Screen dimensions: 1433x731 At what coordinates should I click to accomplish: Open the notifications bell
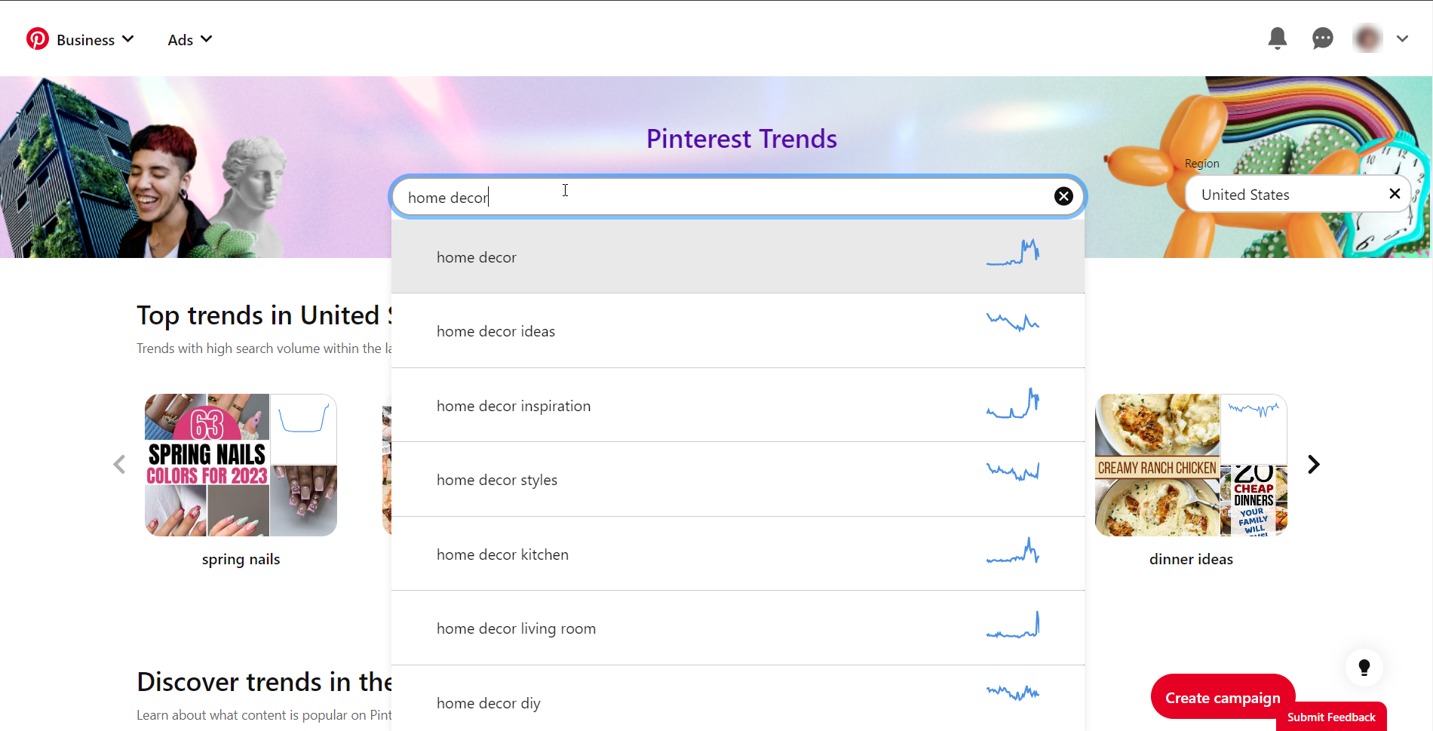pos(1277,38)
